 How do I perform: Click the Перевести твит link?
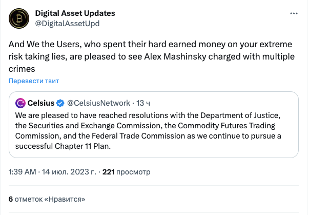pyautogui.click(x=33, y=81)
